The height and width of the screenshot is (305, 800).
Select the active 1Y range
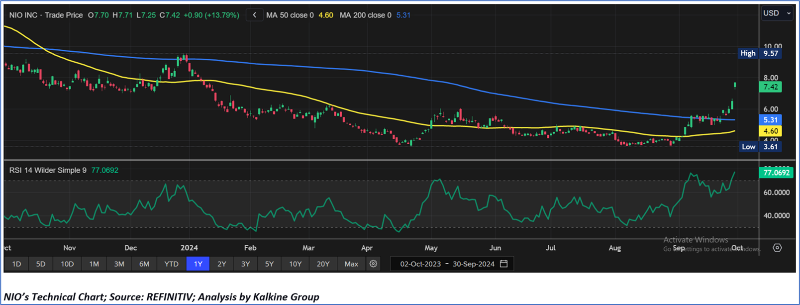198,264
